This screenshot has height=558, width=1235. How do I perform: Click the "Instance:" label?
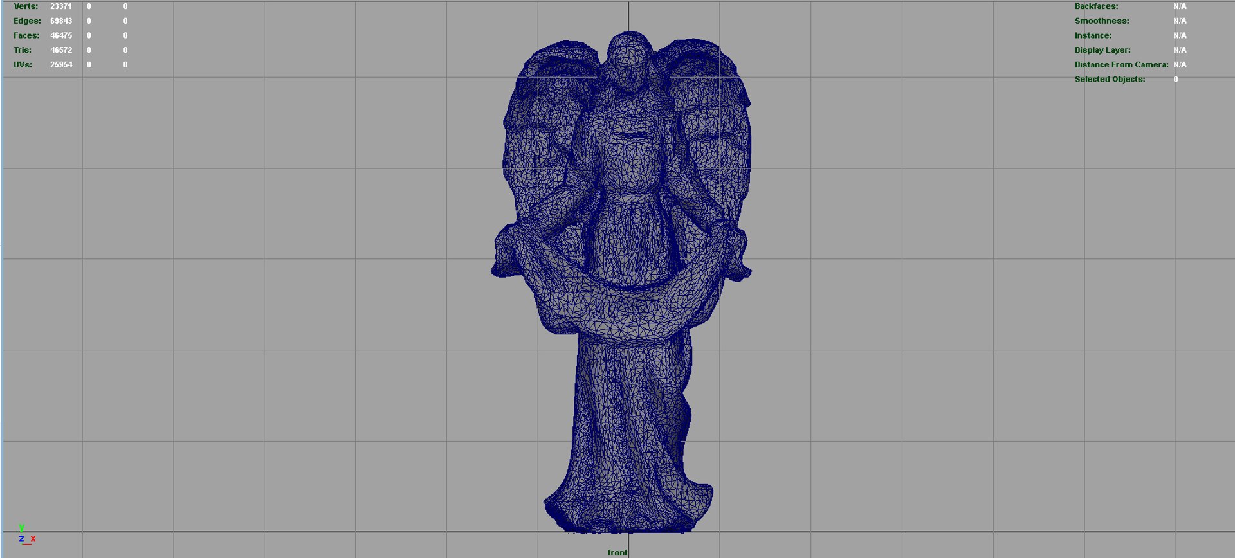pos(1093,36)
